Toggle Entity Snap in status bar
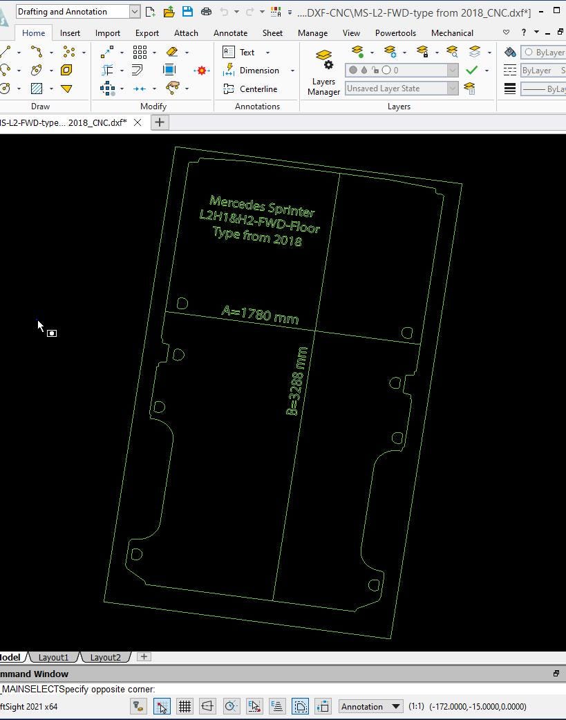This screenshot has width=566, height=720. click(x=254, y=706)
